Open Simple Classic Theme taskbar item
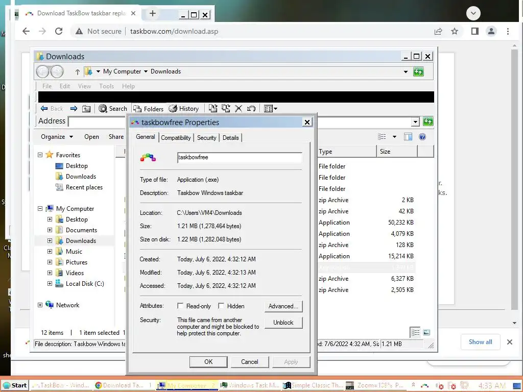This screenshot has height=392, width=523. pyautogui.click(x=313, y=385)
